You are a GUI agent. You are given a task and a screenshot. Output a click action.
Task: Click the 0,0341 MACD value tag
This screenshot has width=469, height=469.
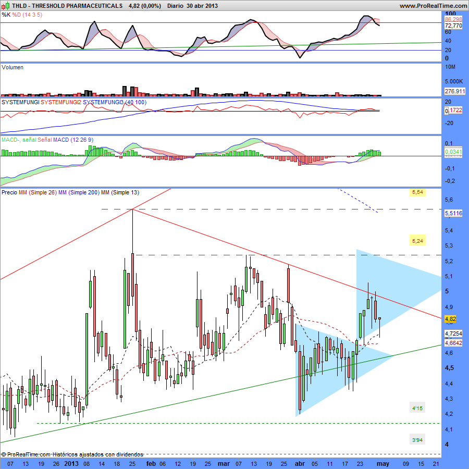coord(453,152)
